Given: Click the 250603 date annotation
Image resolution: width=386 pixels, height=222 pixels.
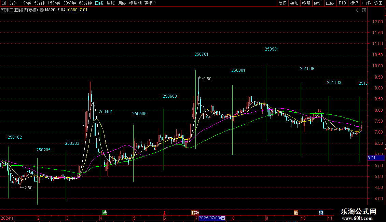Looking at the screenshot, I should pyautogui.click(x=170, y=96).
